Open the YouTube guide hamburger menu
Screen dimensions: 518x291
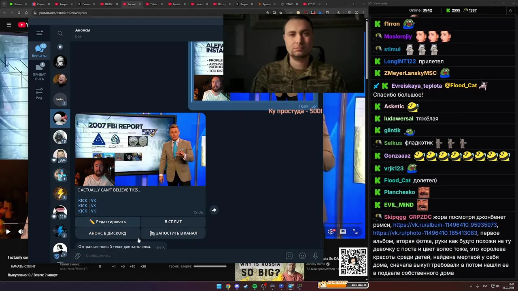(x=9, y=25)
